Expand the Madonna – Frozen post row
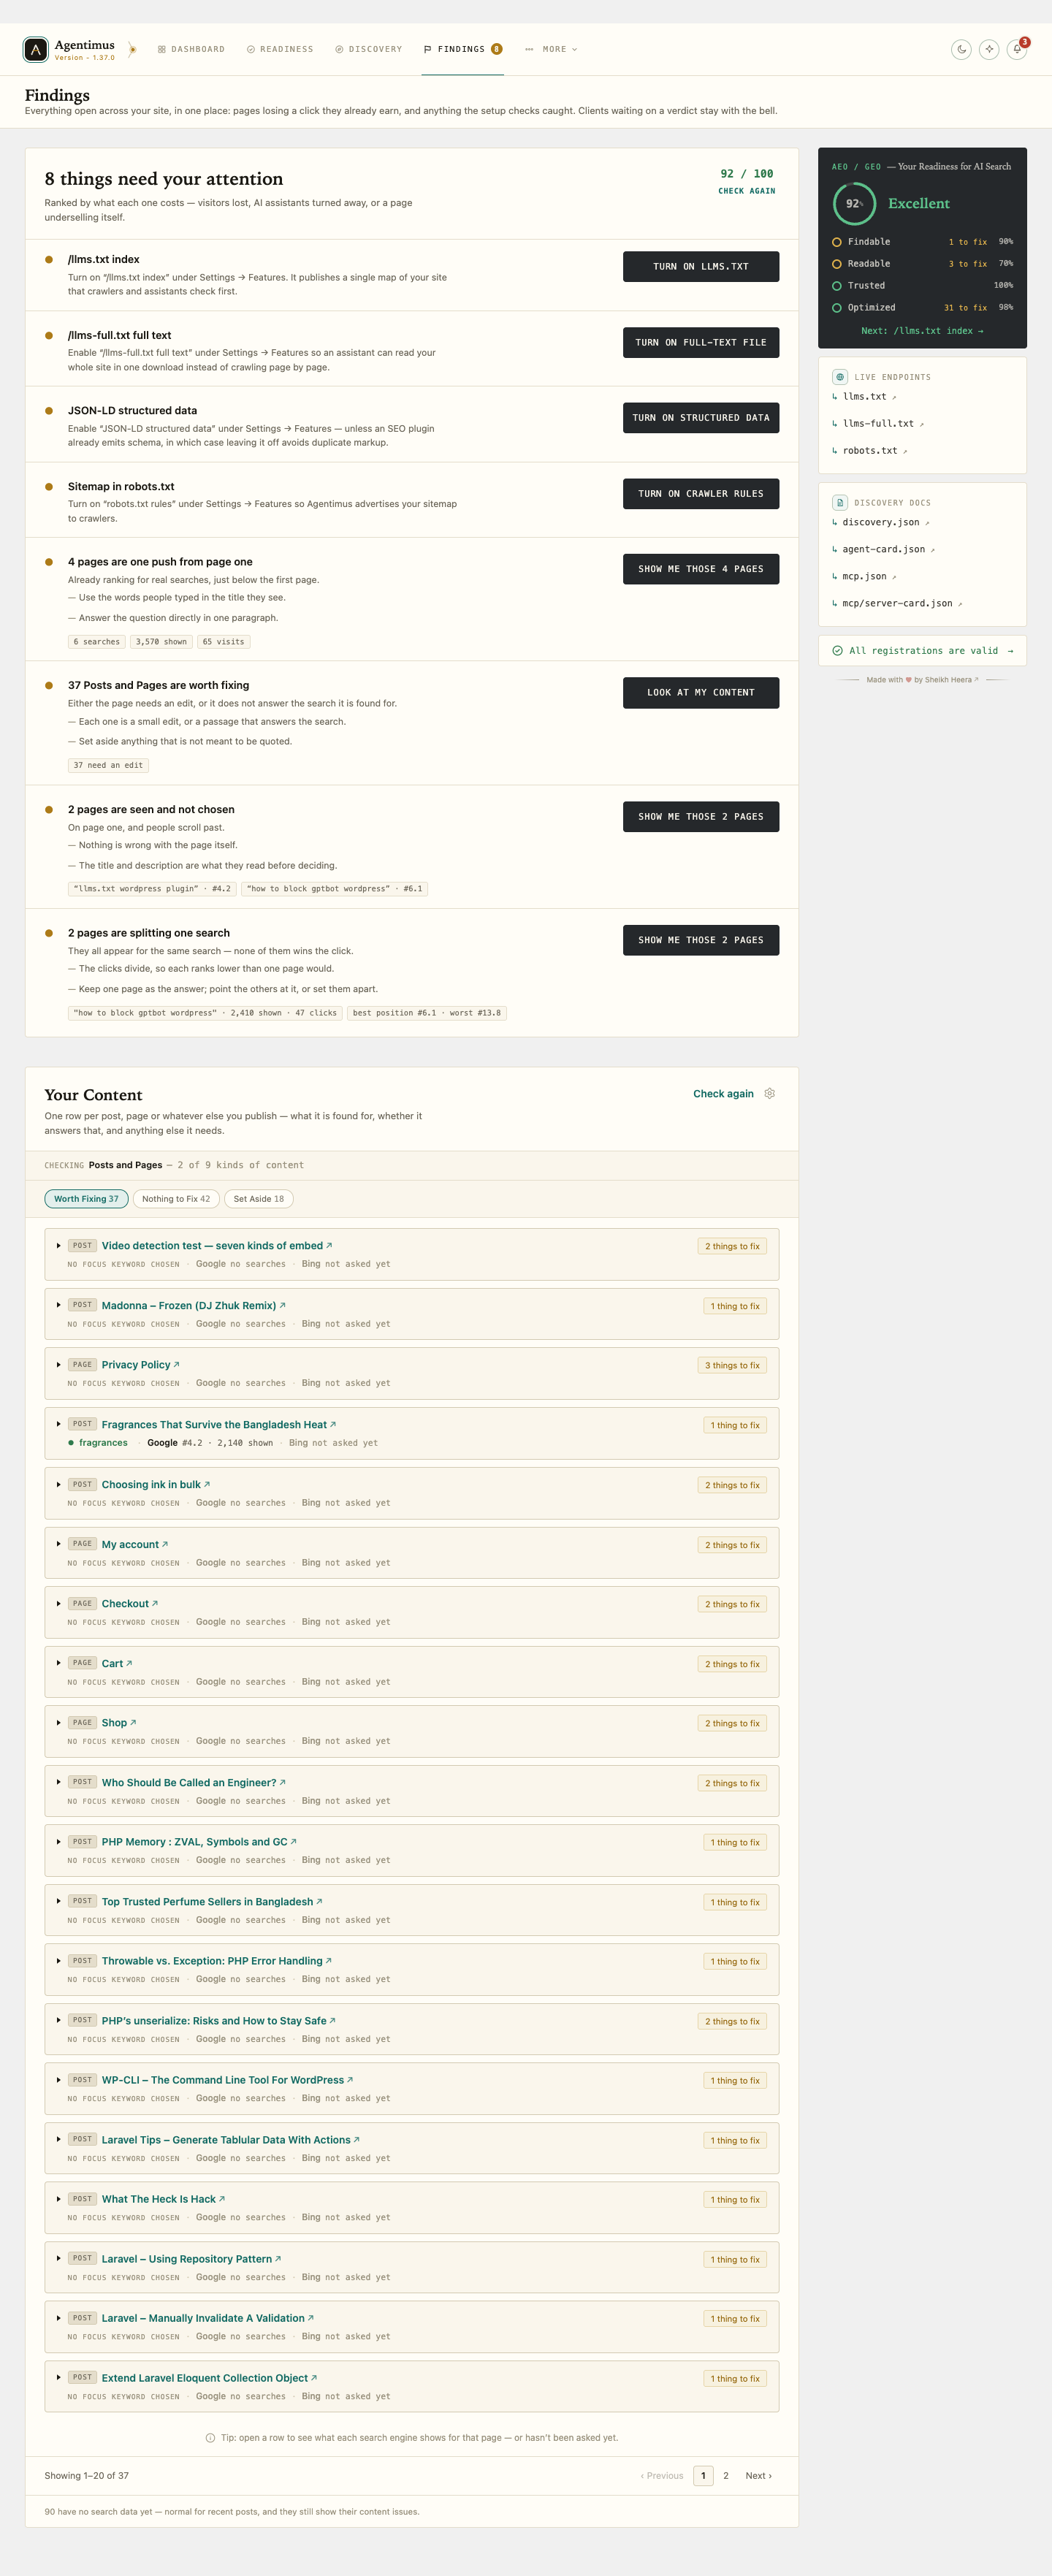The width and height of the screenshot is (1052, 2576). pos(58,1305)
